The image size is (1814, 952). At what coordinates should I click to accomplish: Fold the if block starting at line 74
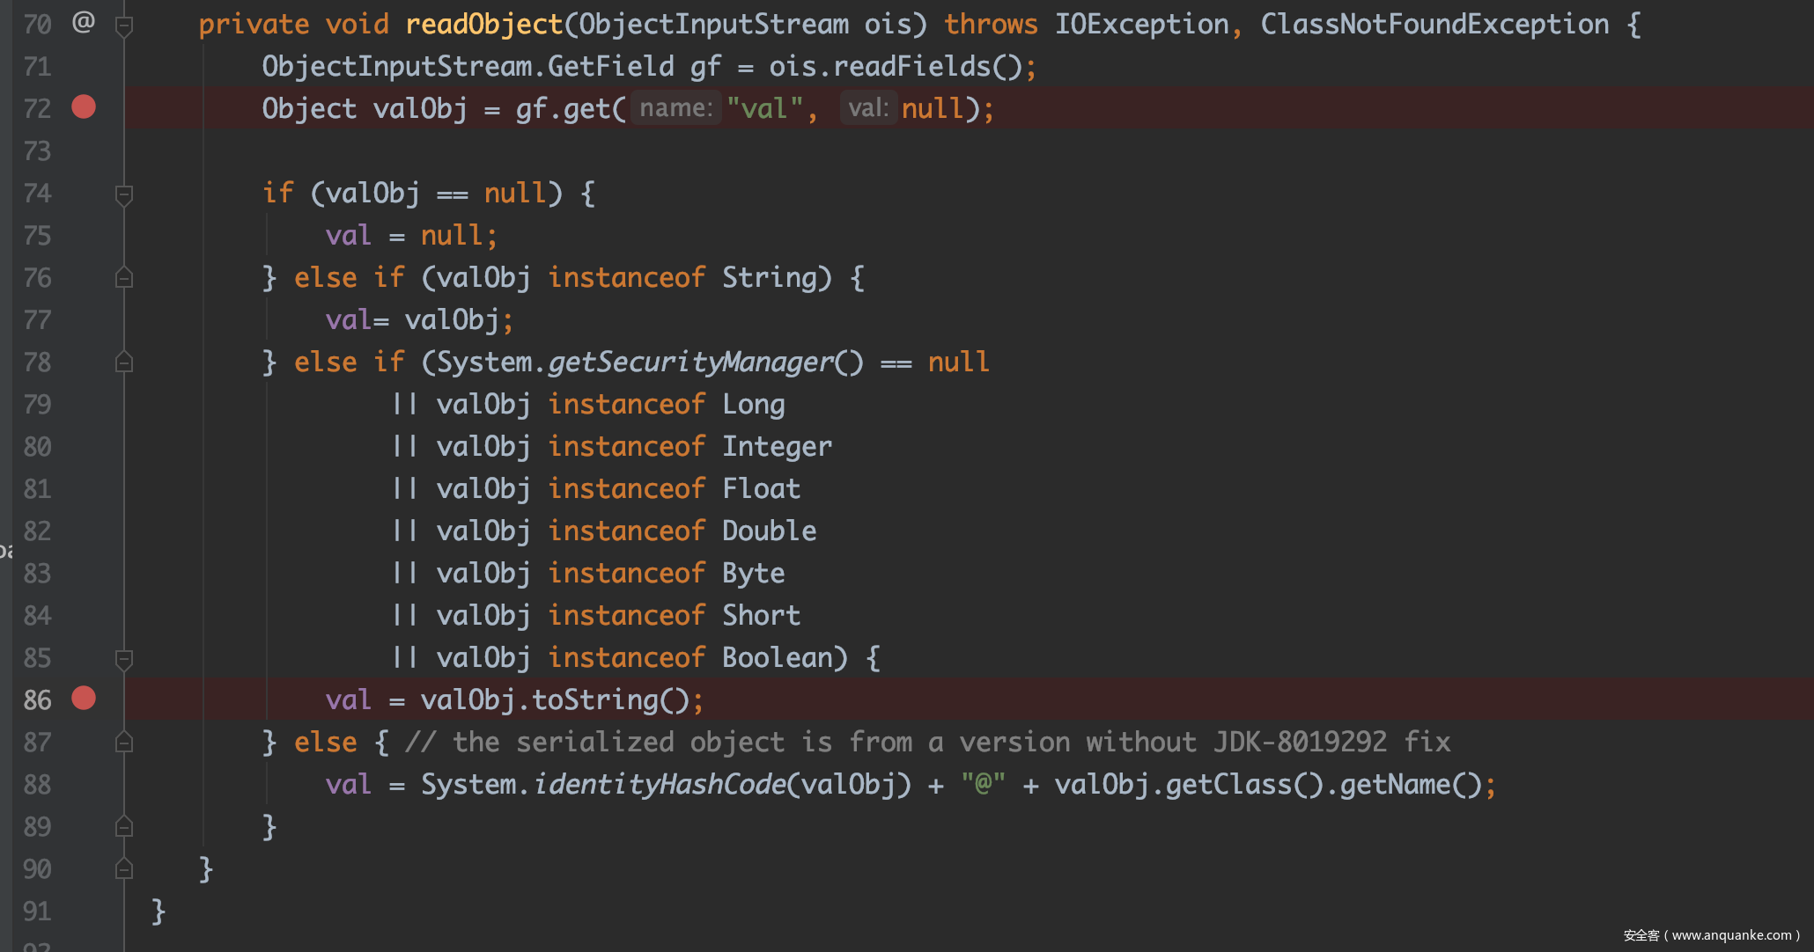coord(124,194)
